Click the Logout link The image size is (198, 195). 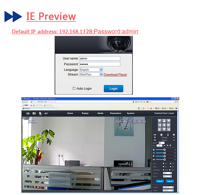171,113
